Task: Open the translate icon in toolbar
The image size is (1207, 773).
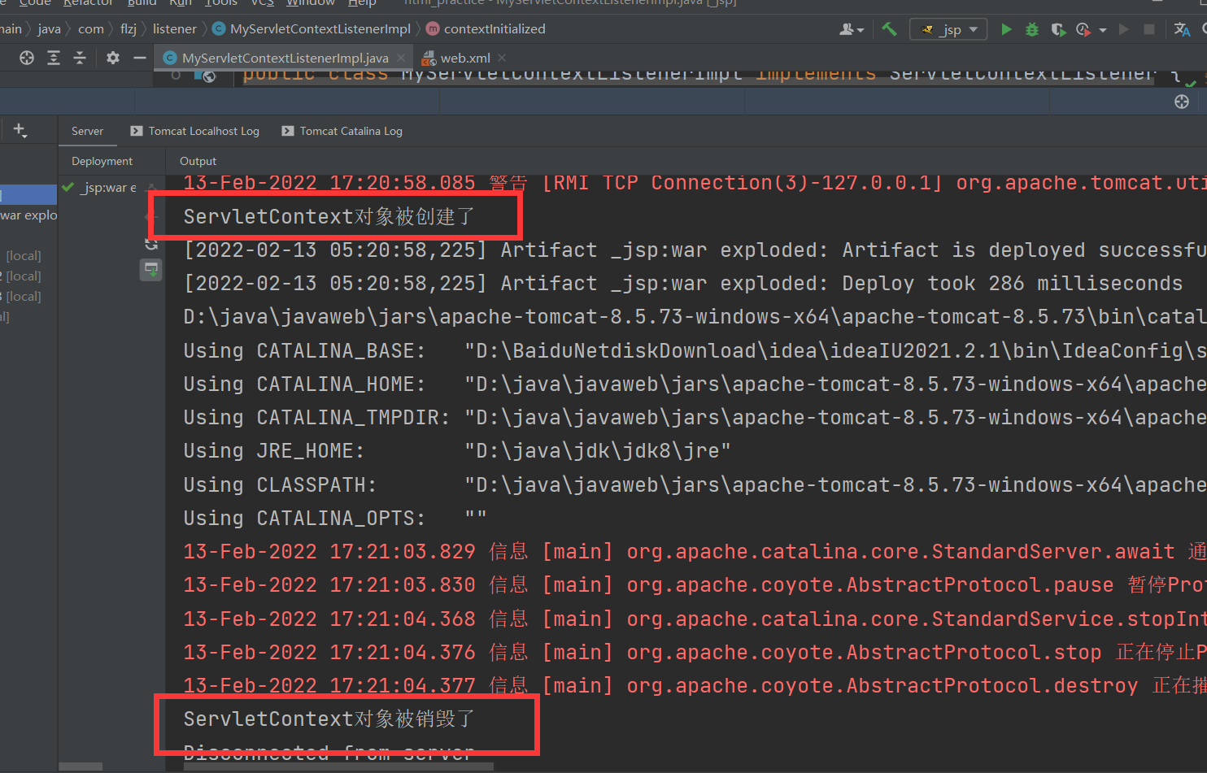Action: (x=1183, y=29)
